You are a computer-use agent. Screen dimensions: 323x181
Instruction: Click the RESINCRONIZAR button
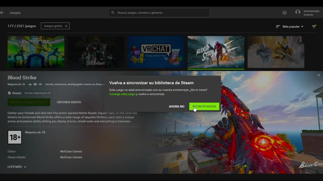pos(204,106)
